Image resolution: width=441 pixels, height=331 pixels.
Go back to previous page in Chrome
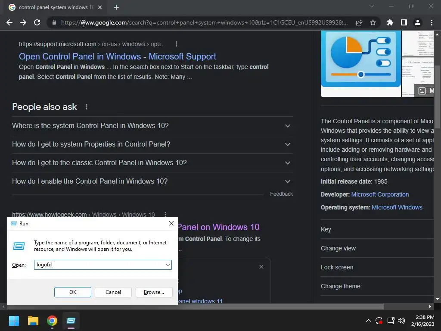pos(9,22)
